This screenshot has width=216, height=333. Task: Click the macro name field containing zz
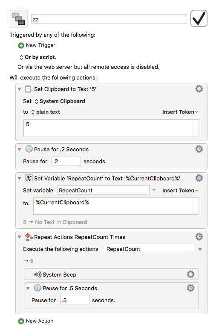tap(109, 19)
